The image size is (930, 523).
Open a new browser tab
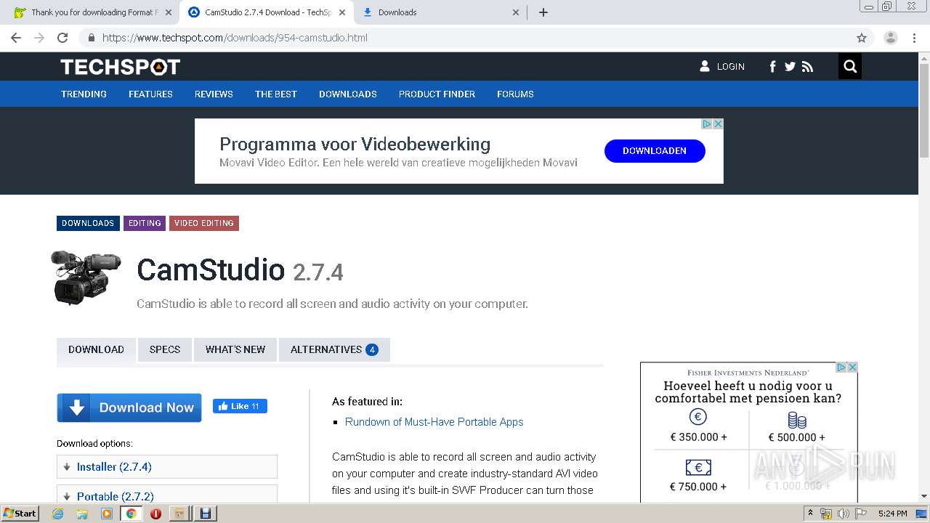(x=543, y=12)
